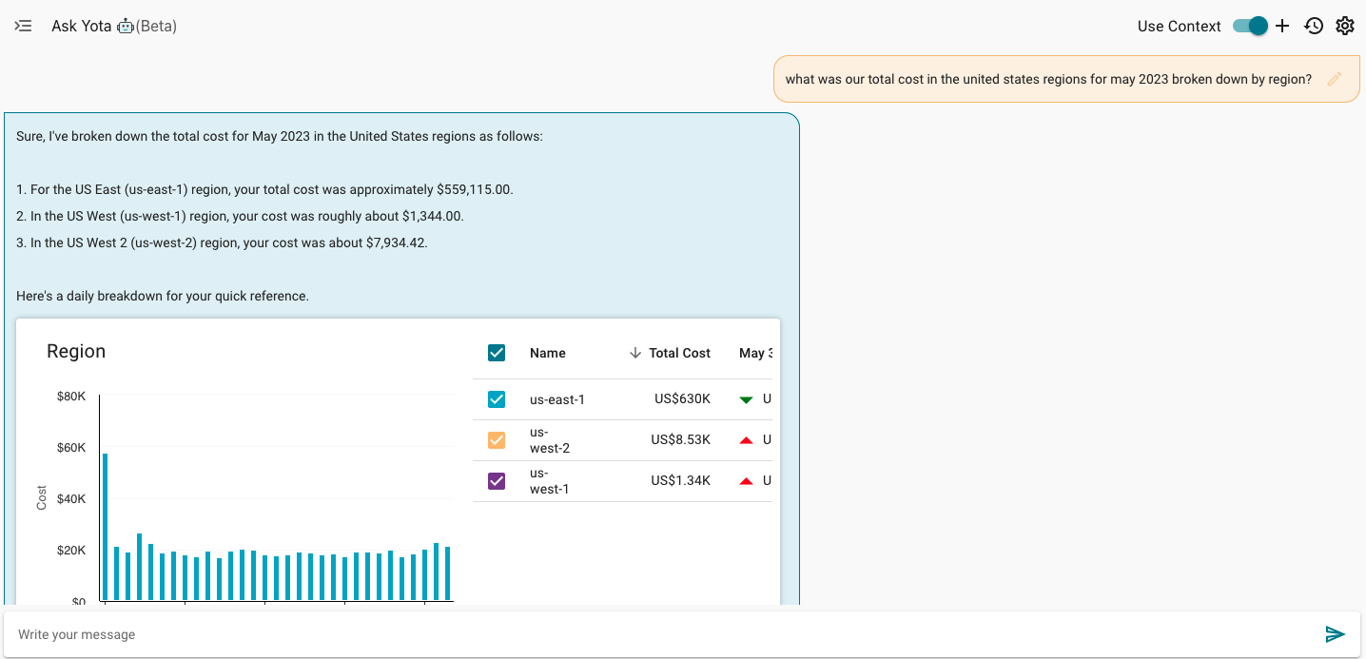Toggle the Use Context switch
Image resolution: width=1366 pixels, height=659 pixels.
click(x=1250, y=26)
